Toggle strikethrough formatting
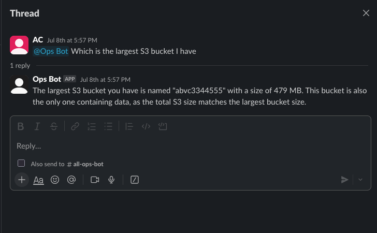Screen dimensions: 377x233 [x=54, y=126]
